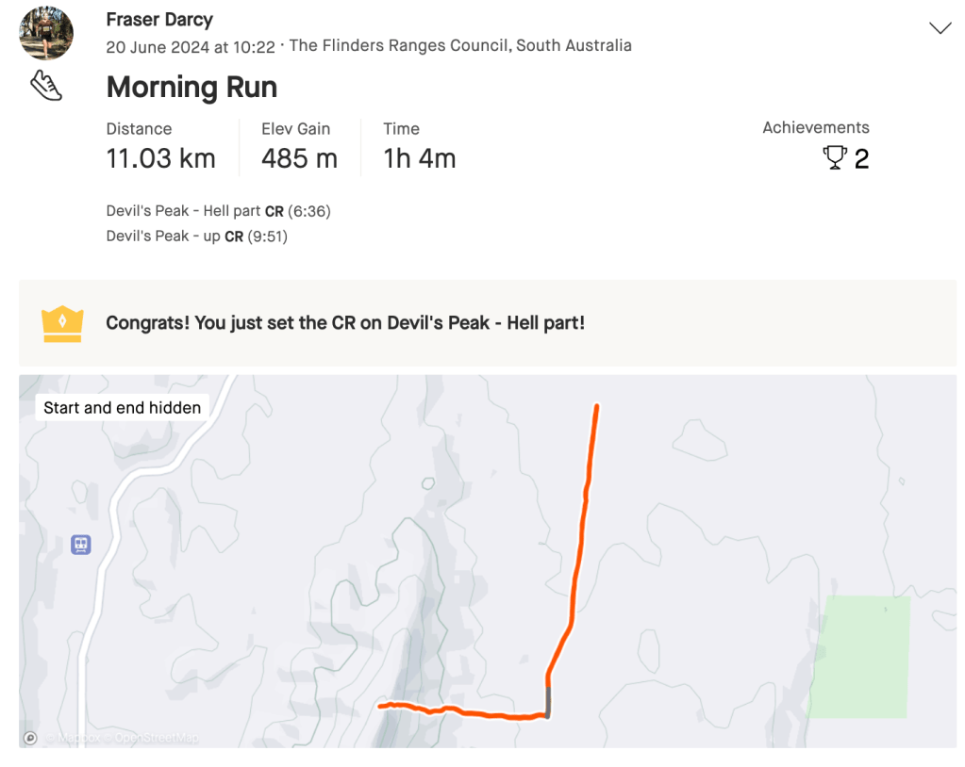The height and width of the screenshot is (767, 965).
Task: Click the Congrats CR banner text
Action: [x=345, y=323]
